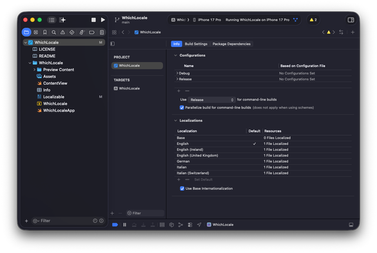This screenshot has height=253, width=377.
Task: Switch to Package Dependencies tab
Action: tap(231, 44)
